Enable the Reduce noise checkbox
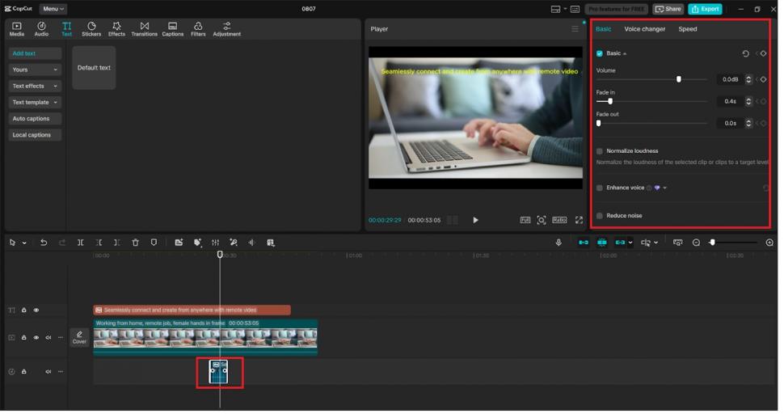Screen dimensions: 784x414 [600, 216]
